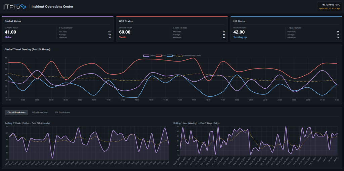
Task: Click the Rolling 1 Year chart title
Action: (197, 123)
